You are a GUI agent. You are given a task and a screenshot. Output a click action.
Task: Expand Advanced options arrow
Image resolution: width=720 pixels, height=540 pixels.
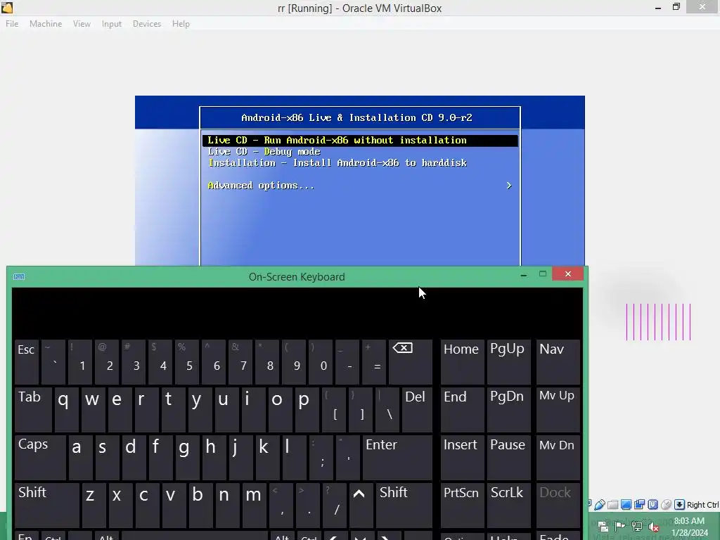[509, 185]
